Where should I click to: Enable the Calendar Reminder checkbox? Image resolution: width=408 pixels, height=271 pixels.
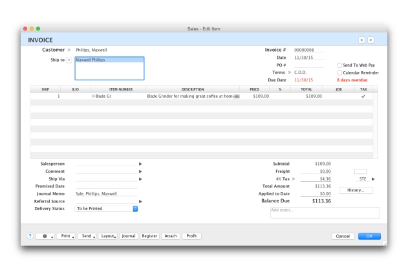coord(339,72)
